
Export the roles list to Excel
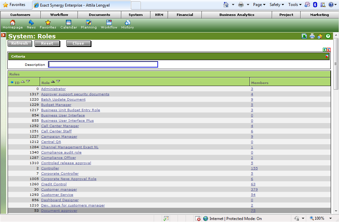pos(304,36)
